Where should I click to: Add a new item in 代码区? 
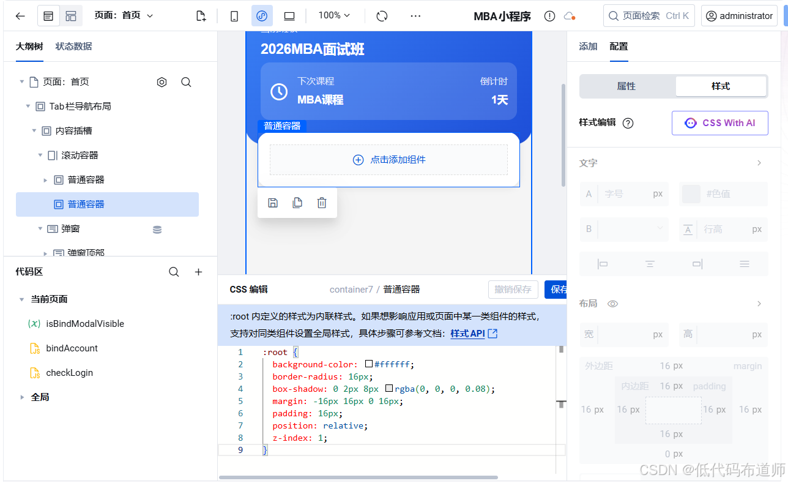pyautogui.click(x=198, y=272)
